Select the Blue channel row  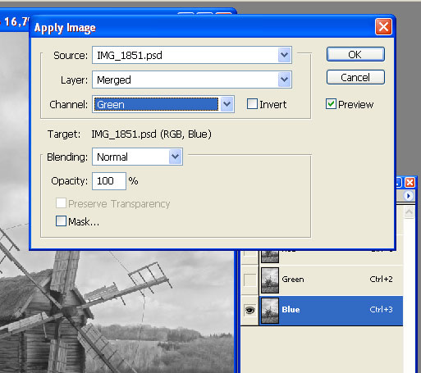point(331,310)
